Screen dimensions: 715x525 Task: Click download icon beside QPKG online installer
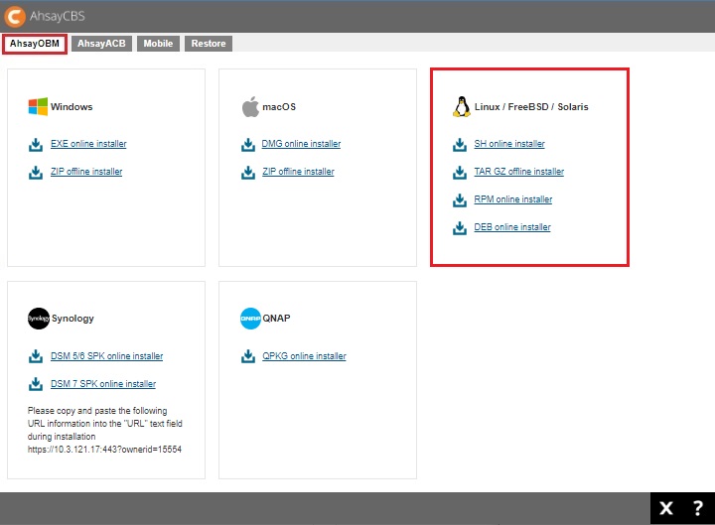[x=247, y=357]
